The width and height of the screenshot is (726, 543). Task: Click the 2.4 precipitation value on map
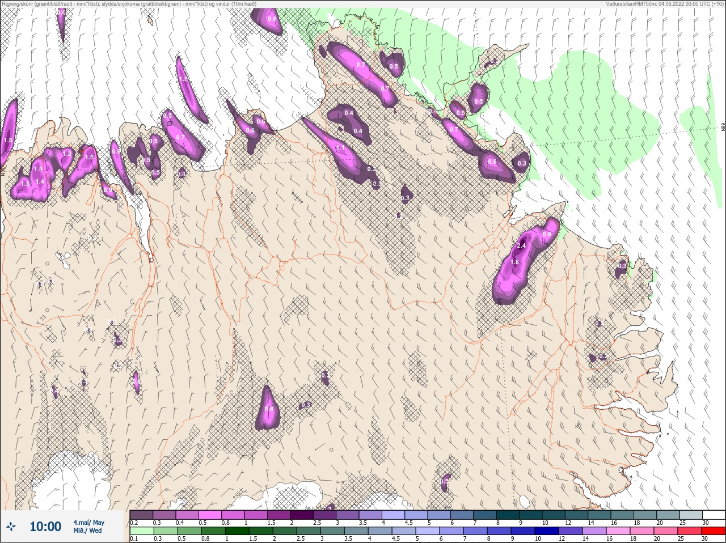522,246
